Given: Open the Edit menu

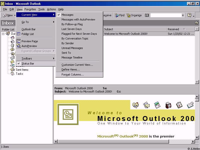Looking at the screenshot, I should [x=12, y=9].
